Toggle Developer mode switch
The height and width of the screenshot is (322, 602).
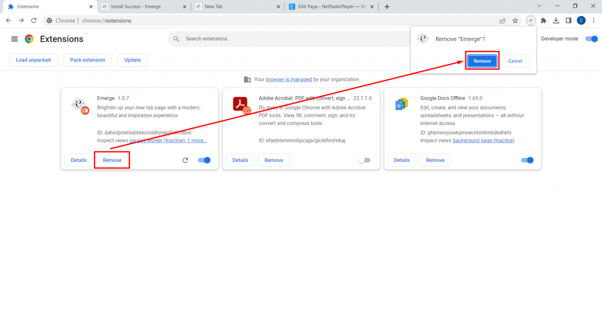pyautogui.click(x=591, y=39)
